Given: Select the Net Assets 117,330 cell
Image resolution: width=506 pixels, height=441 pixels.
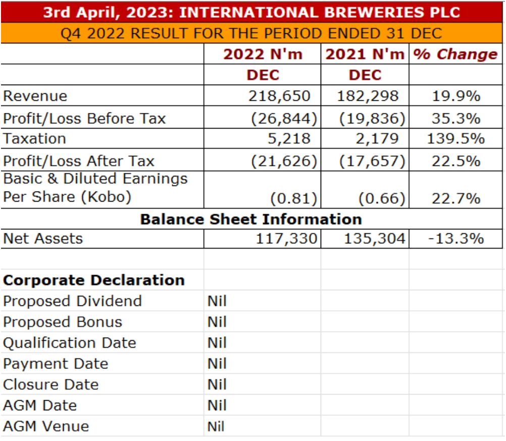Looking at the screenshot, I should [x=285, y=238].
